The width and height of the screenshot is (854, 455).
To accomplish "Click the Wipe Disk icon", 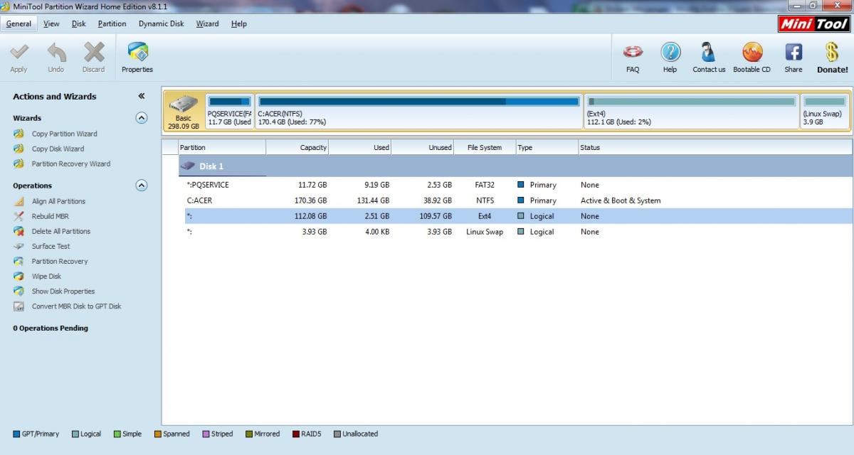I will point(19,276).
